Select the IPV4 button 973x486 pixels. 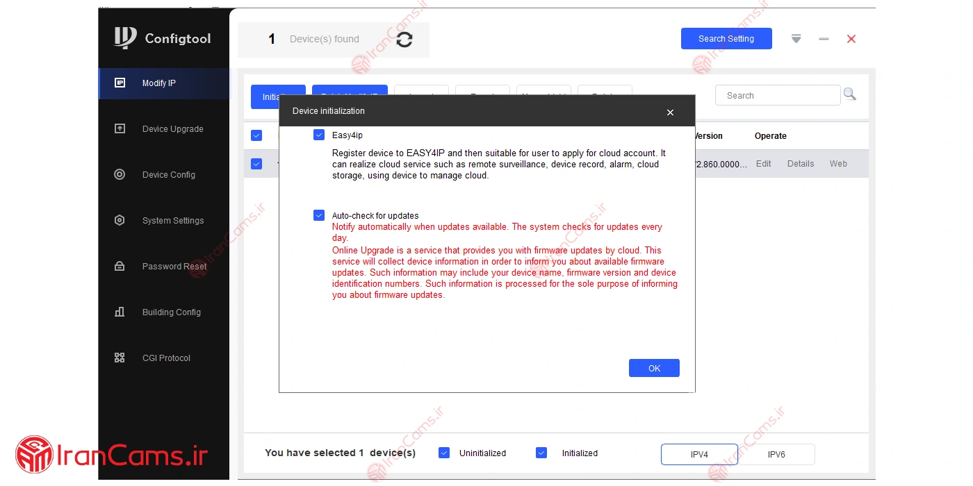699,455
